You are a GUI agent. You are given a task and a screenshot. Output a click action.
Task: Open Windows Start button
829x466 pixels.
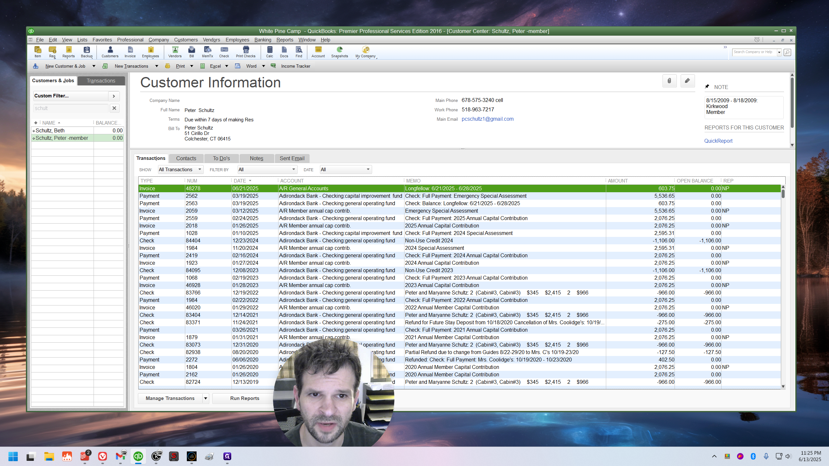pyautogui.click(x=13, y=457)
